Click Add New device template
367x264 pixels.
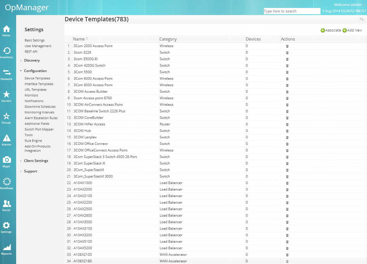pyautogui.click(x=352, y=30)
